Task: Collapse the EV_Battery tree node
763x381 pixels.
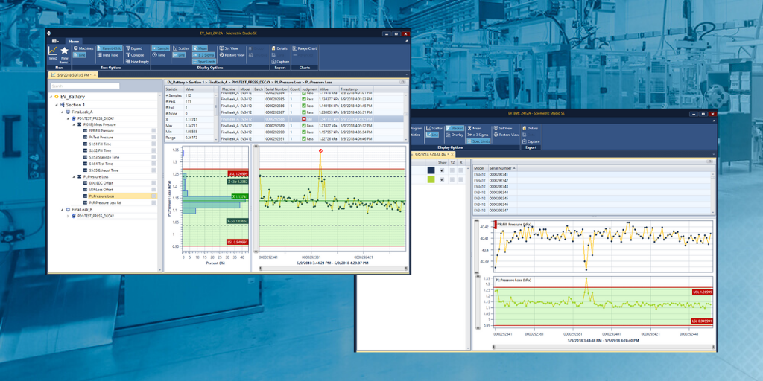Action: pyautogui.click(x=51, y=97)
